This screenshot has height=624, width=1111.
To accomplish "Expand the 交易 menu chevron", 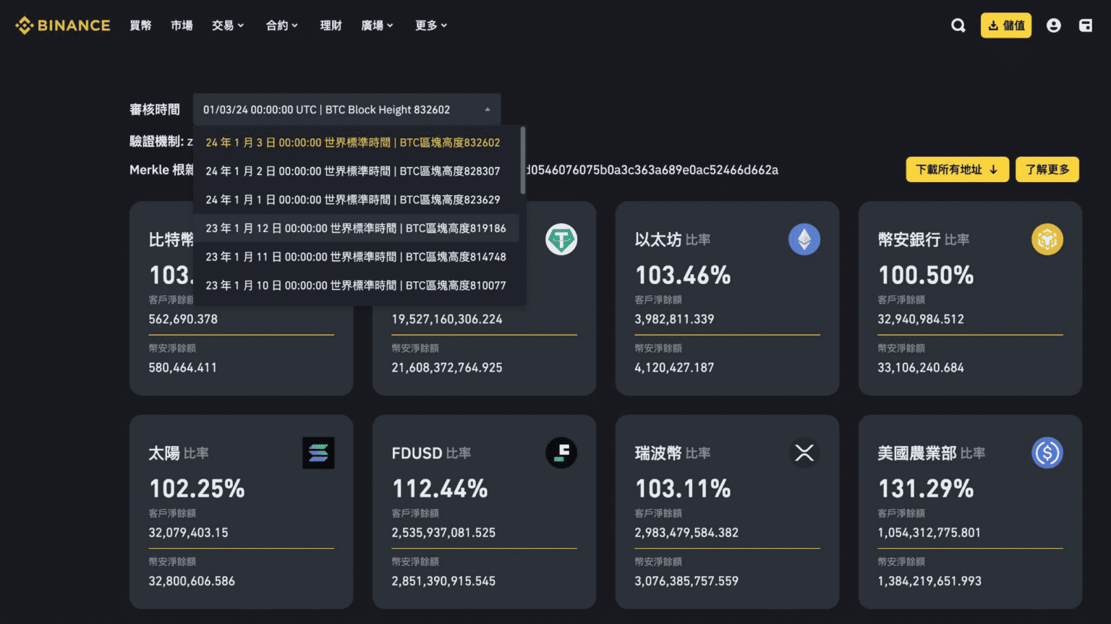I will click(241, 25).
